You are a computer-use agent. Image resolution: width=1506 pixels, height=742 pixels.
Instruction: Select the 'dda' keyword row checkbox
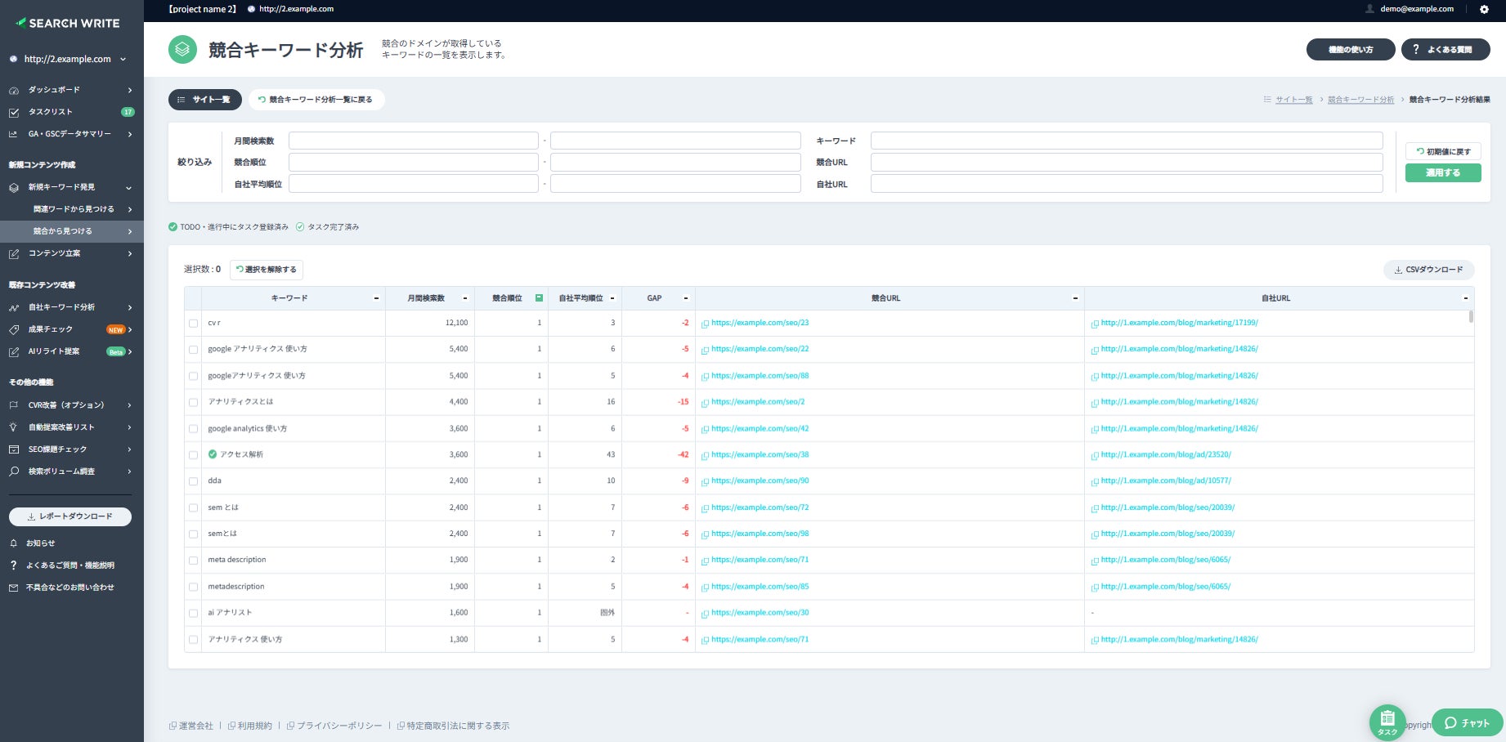tap(194, 481)
